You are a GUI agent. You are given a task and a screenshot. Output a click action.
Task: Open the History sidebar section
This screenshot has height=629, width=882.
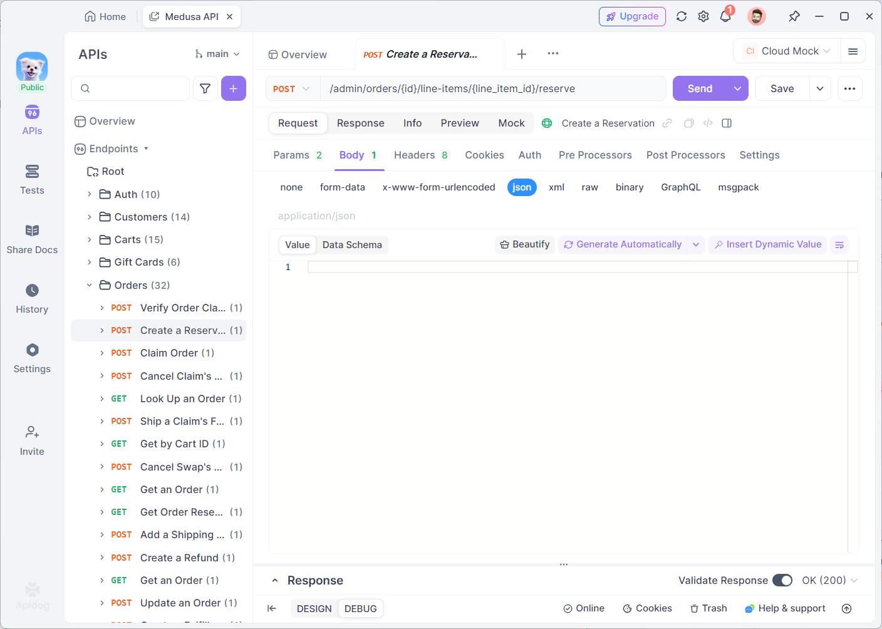32,299
